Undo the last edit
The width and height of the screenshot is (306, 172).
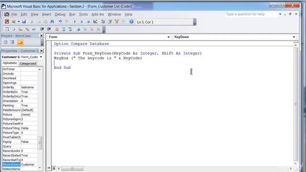[x=60, y=21]
